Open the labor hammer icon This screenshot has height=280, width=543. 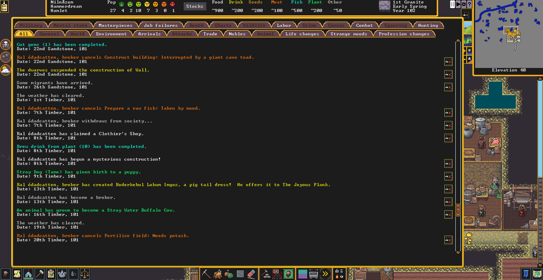39,274
